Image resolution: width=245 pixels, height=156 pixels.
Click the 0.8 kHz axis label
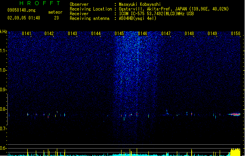(x=3, y=109)
